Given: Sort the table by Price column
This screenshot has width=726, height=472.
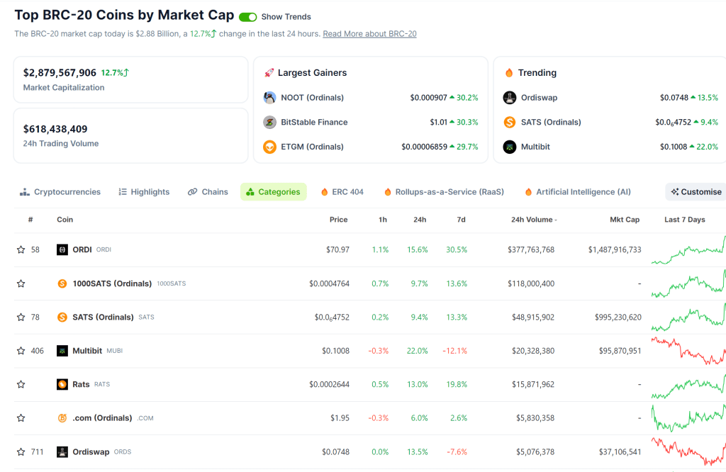Looking at the screenshot, I should pyautogui.click(x=338, y=220).
